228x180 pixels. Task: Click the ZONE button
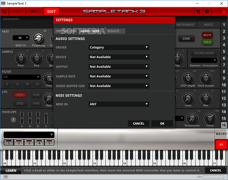pyautogui.click(x=186, y=39)
